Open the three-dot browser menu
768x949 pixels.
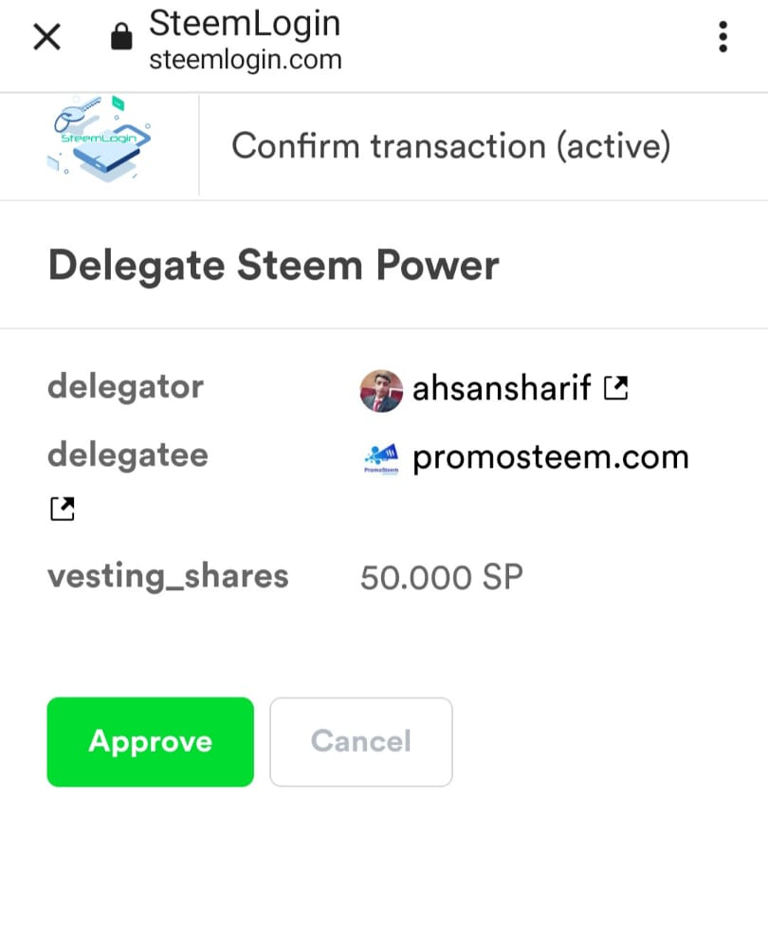722,37
